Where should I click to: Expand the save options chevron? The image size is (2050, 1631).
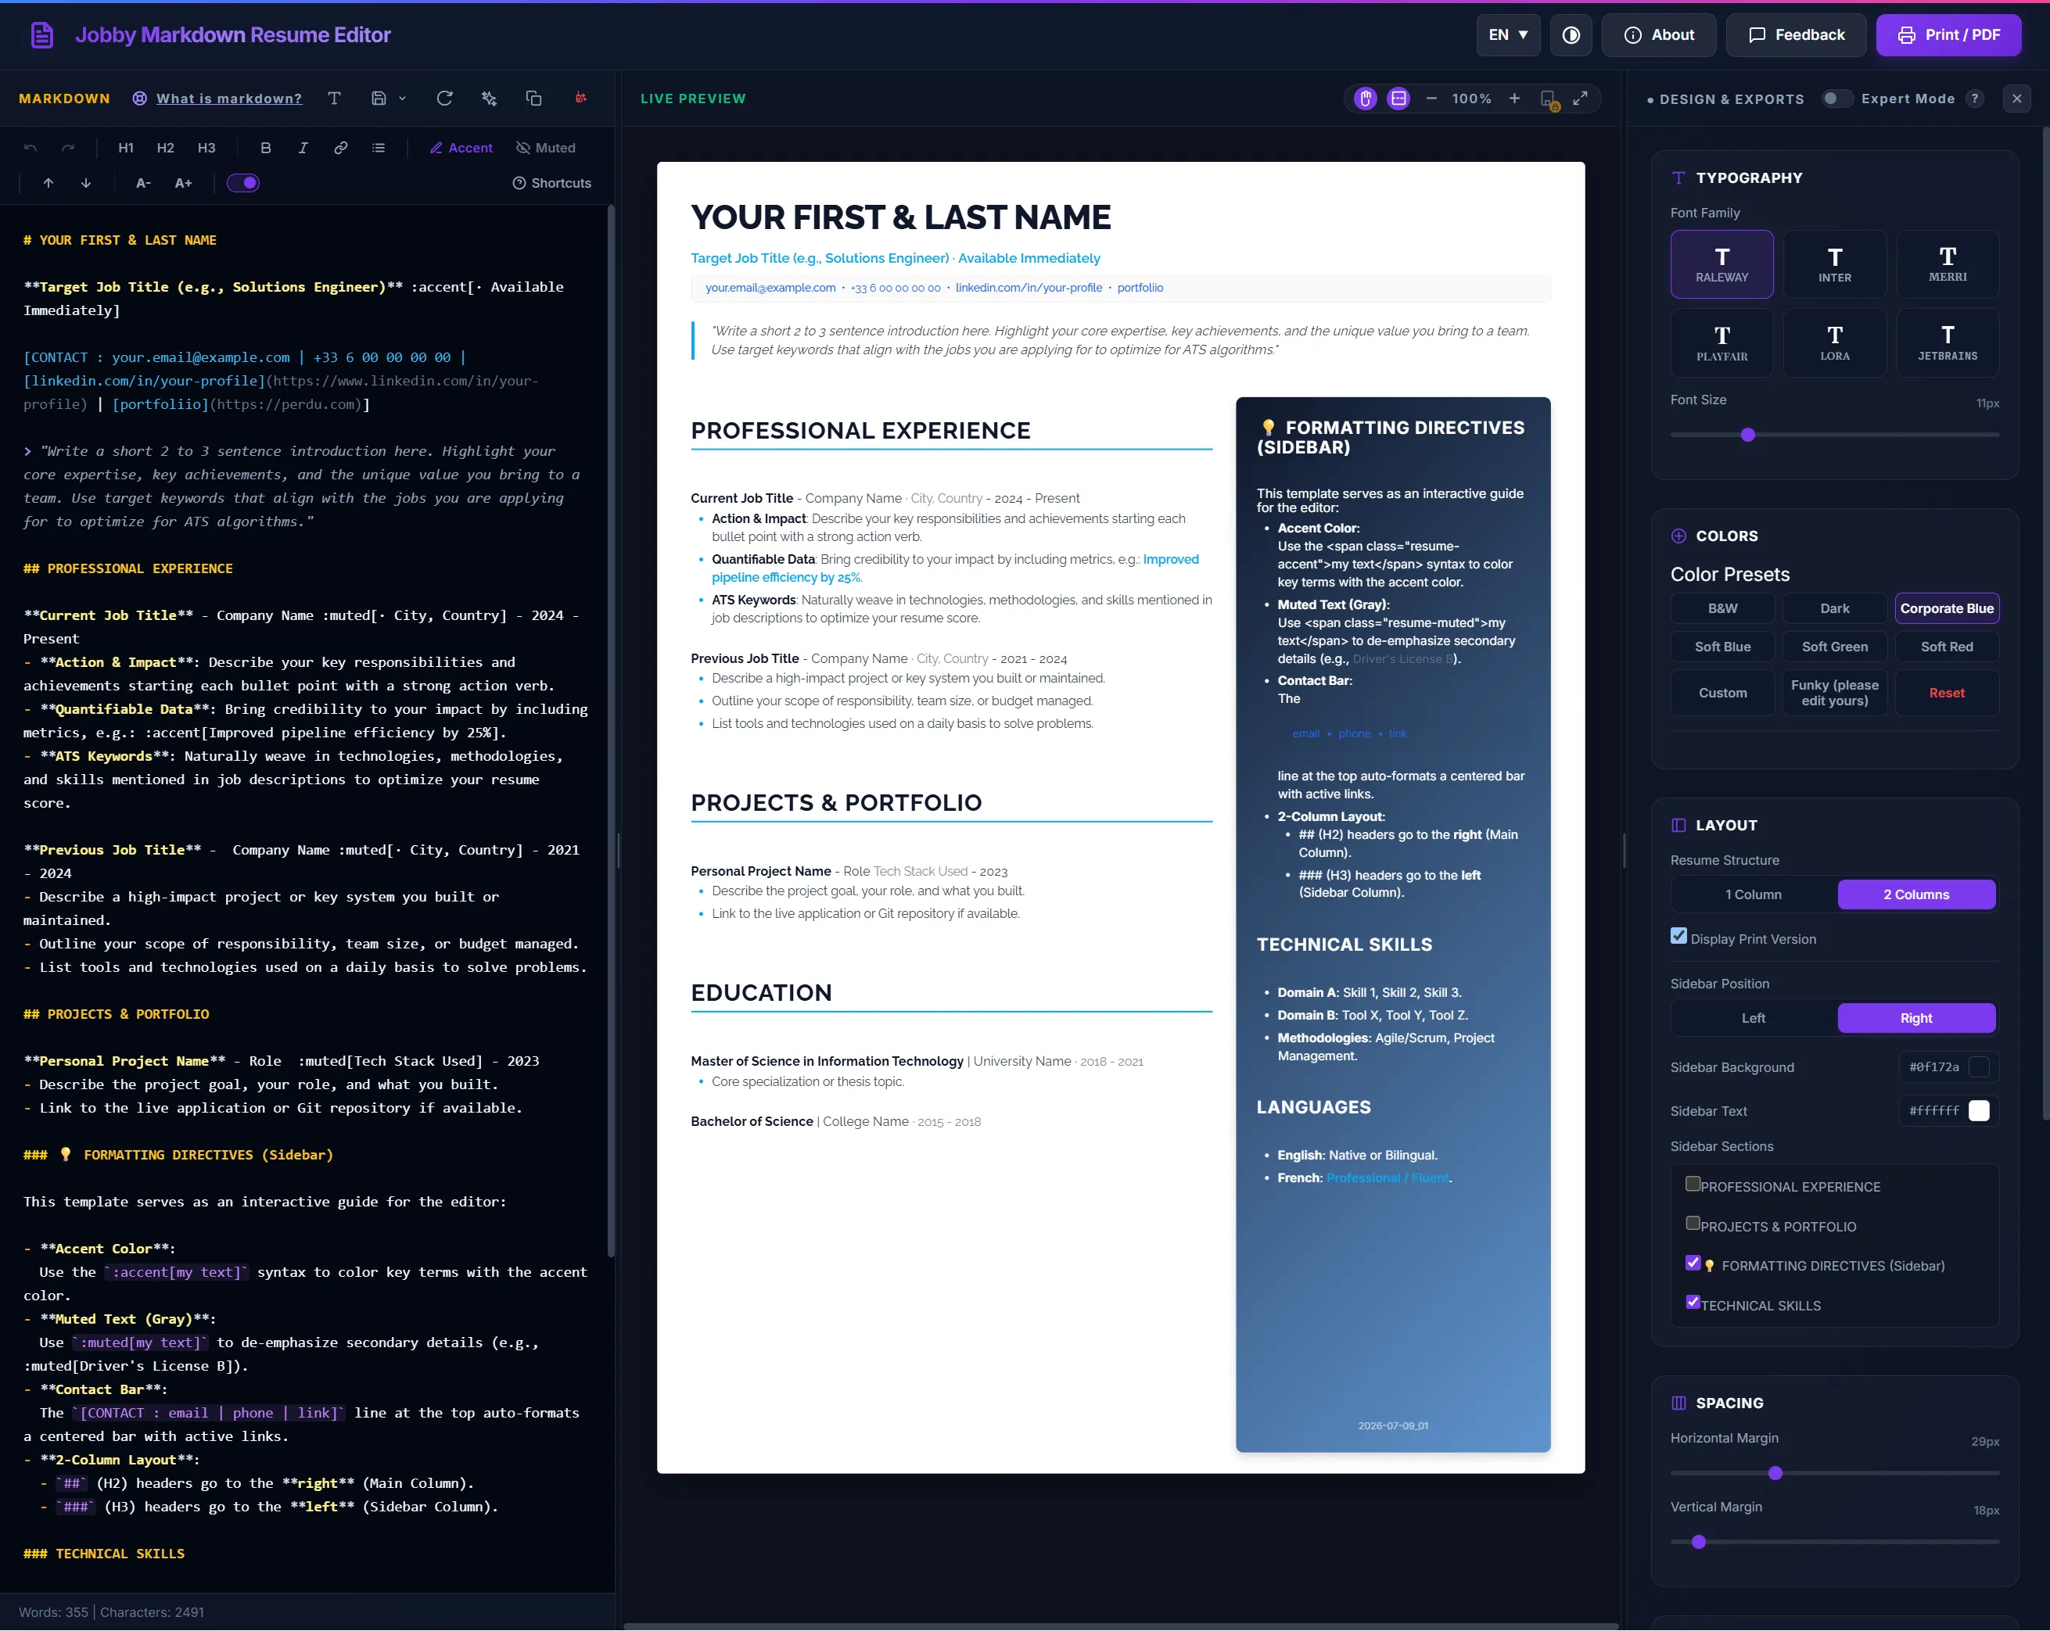(x=402, y=99)
